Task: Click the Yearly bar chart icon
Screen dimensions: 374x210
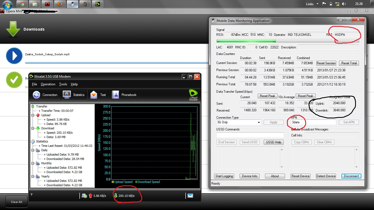Action: [x=38, y=176]
